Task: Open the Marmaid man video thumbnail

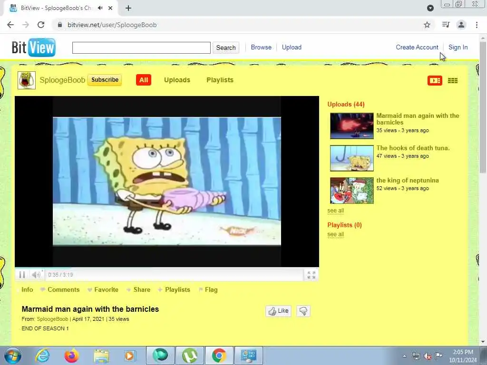Action: coord(351,125)
